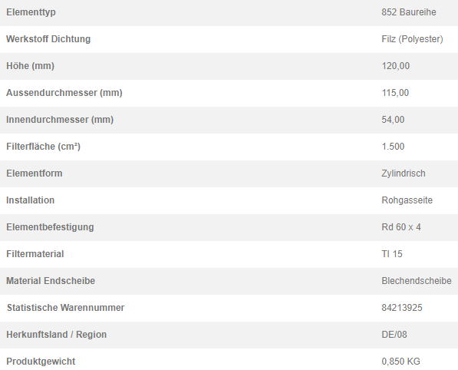458x370 pixels.
Task: Click the Rohgasseite installation value
Action: (407, 200)
